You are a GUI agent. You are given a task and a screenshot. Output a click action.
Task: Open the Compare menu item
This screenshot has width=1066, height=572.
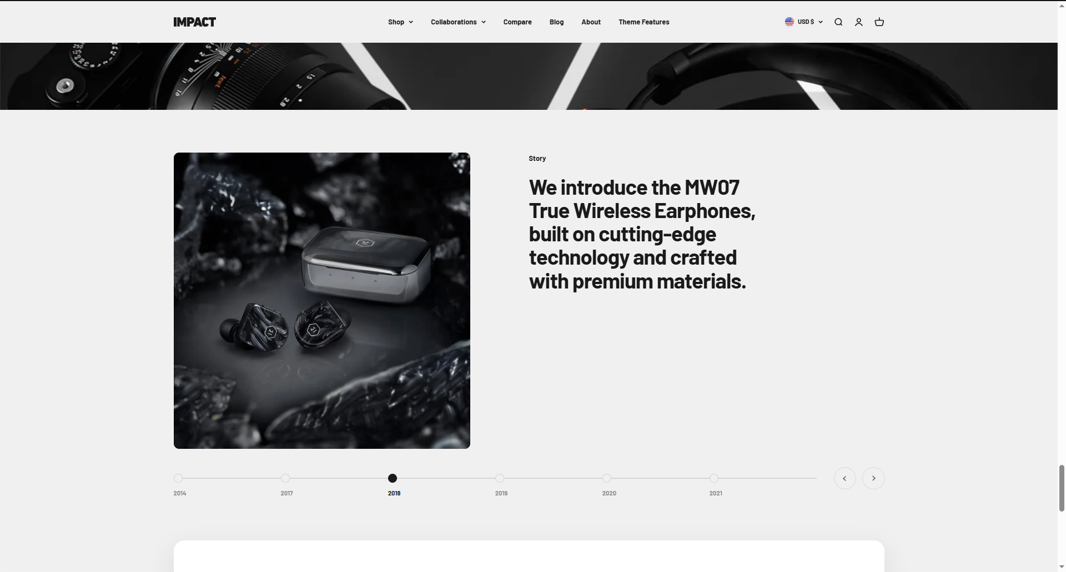coord(517,22)
